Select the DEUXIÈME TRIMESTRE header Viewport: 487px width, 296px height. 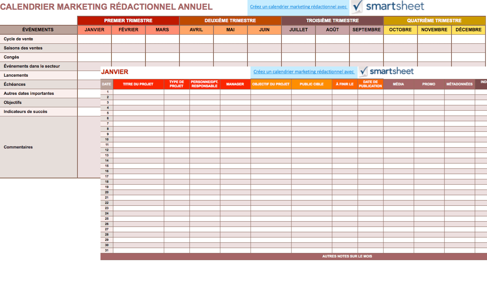230,21
